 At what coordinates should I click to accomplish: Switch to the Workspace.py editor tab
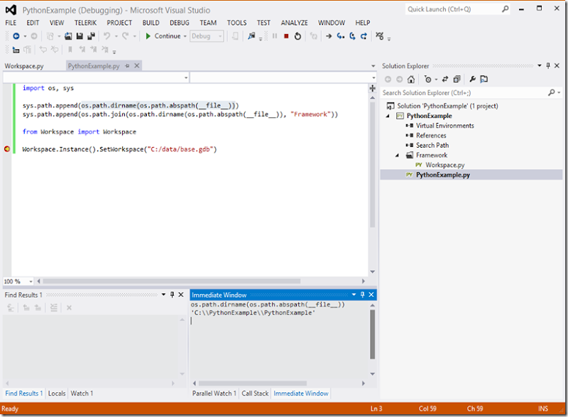[x=24, y=66]
